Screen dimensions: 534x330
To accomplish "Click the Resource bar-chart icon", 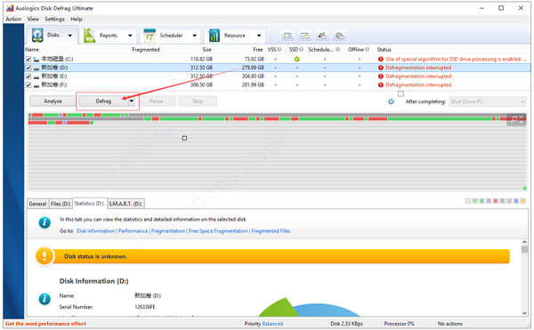I will [214, 36].
